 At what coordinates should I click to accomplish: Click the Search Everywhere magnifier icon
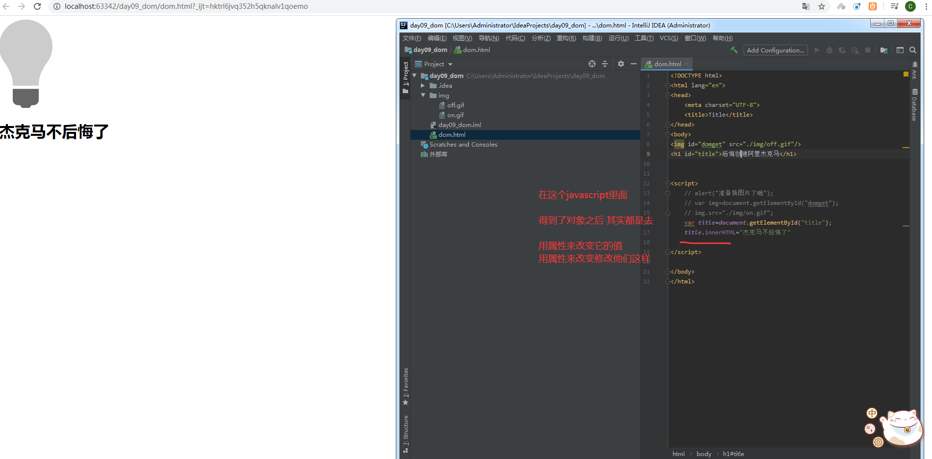[x=913, y=50]
